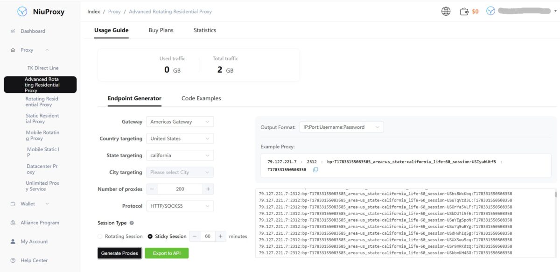Click the Wallet sidebar icon
The image size is (560, 272).
coord(13,204)
